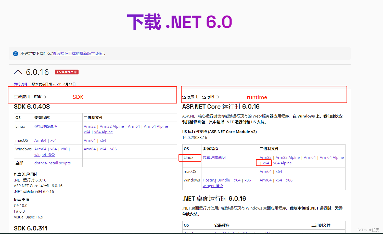Click the F# 6.0 language entry

19,211
